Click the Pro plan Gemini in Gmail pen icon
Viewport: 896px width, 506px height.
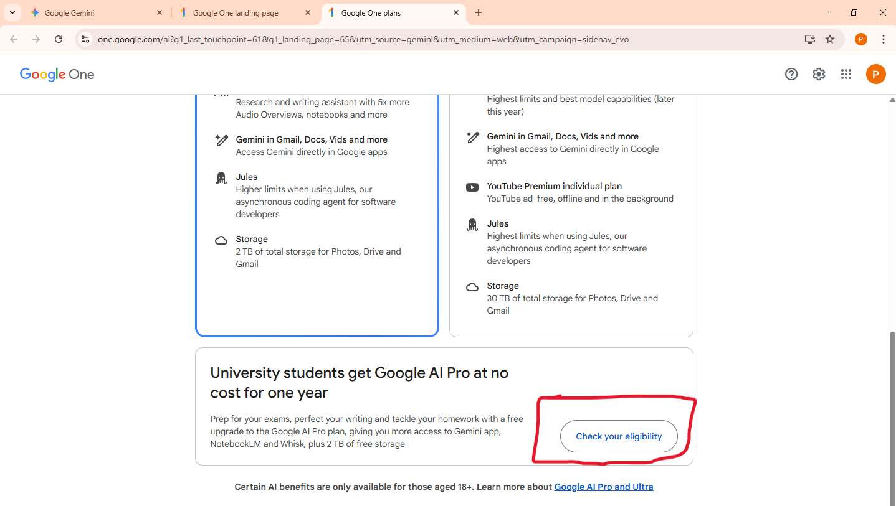pos(221,141)
